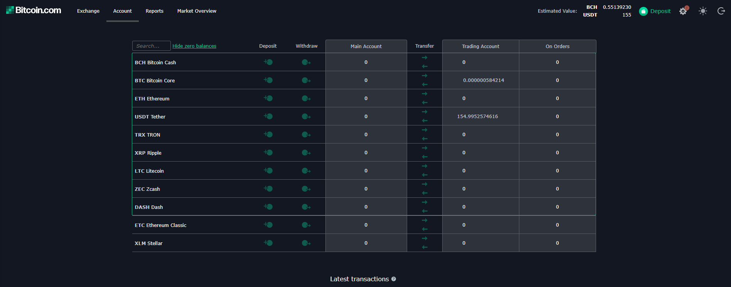Image resolution: width=731 pixels, height=287 pixels.
Task: Select the XLM Stellar row label
Action: coord(148,244)
